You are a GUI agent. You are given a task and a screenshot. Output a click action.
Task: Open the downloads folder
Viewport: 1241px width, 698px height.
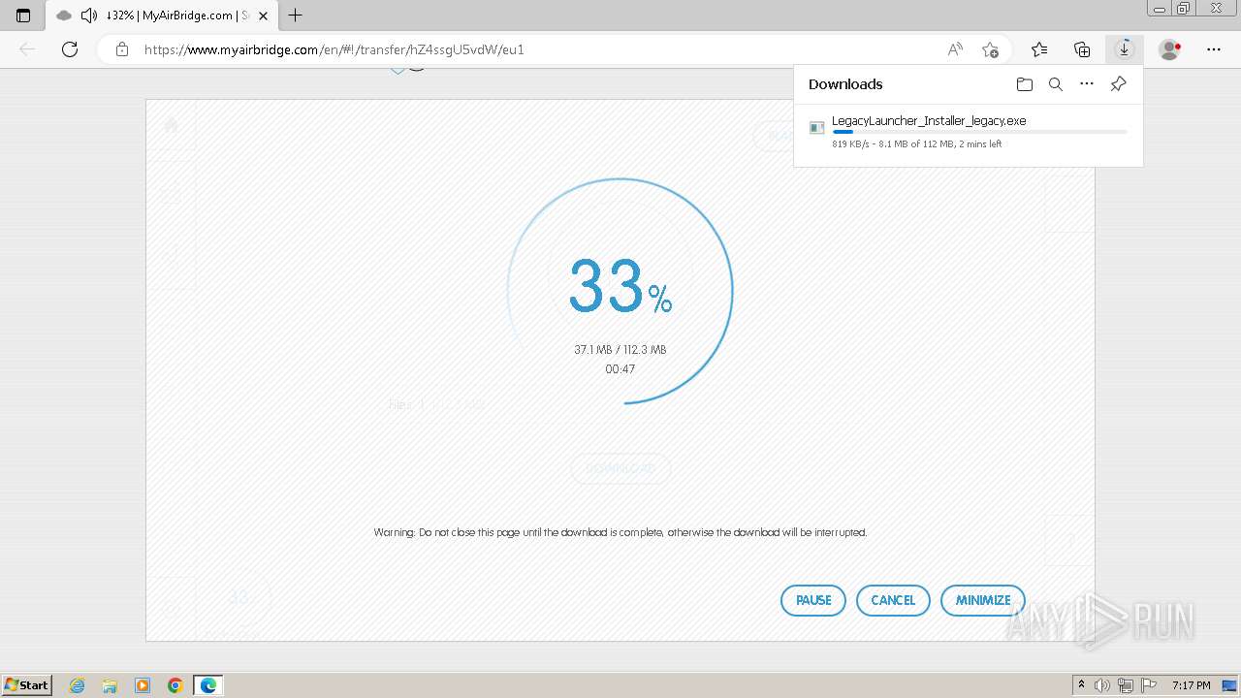pyautogui.click(x=1025, y=84)
